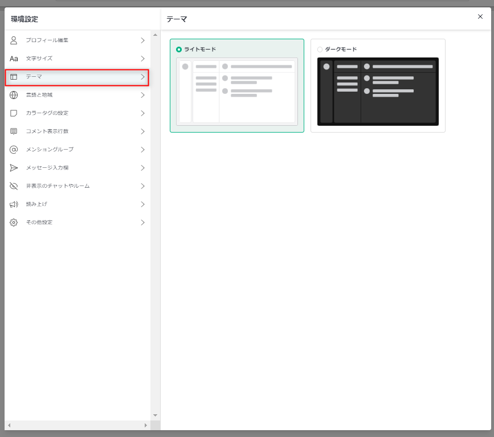494x437 pixels.
Task: Click the sidebar scroll up arrow
Action: [156, 35]
